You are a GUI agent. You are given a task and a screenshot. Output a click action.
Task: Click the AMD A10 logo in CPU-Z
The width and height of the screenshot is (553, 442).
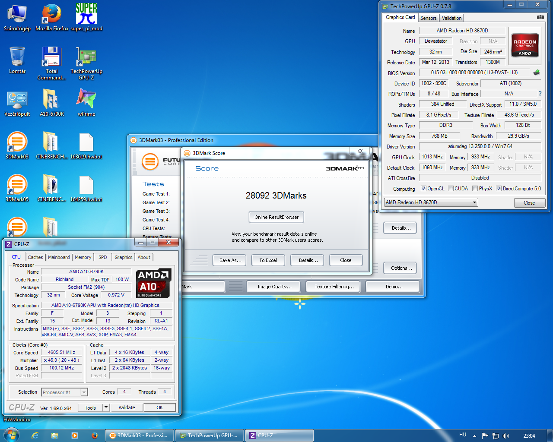pos(154,283)
